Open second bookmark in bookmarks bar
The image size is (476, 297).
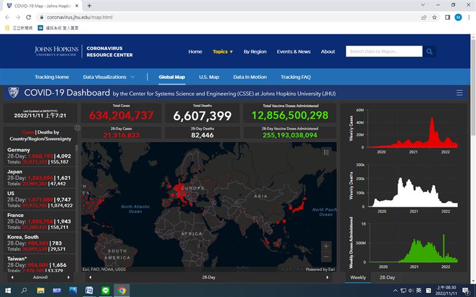coord(58,28)
